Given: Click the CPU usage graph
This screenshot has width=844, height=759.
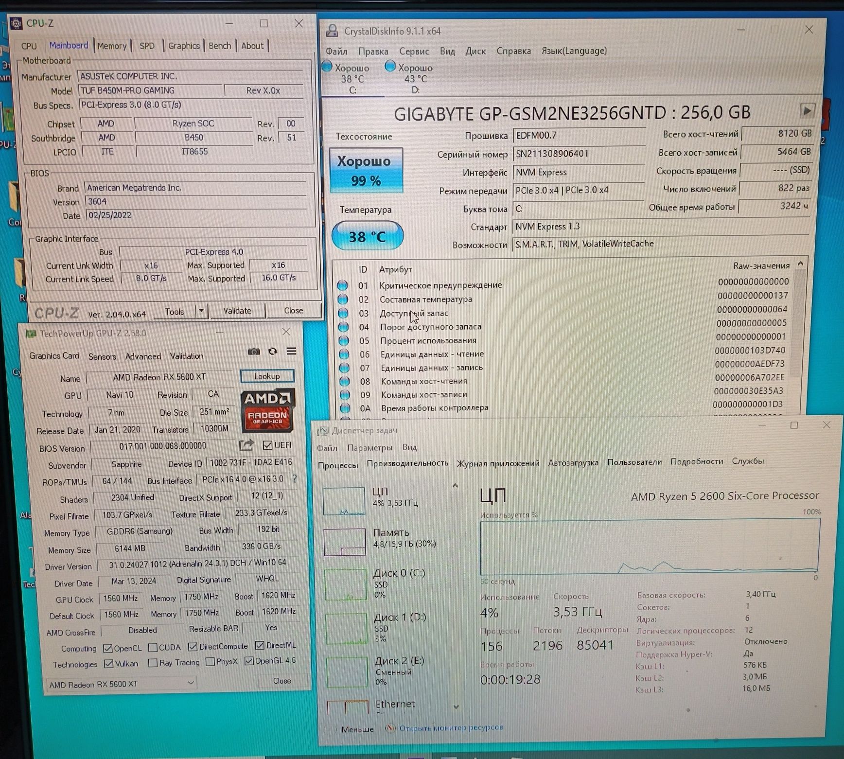Looking at the screenshot, I should coord(650,547).
